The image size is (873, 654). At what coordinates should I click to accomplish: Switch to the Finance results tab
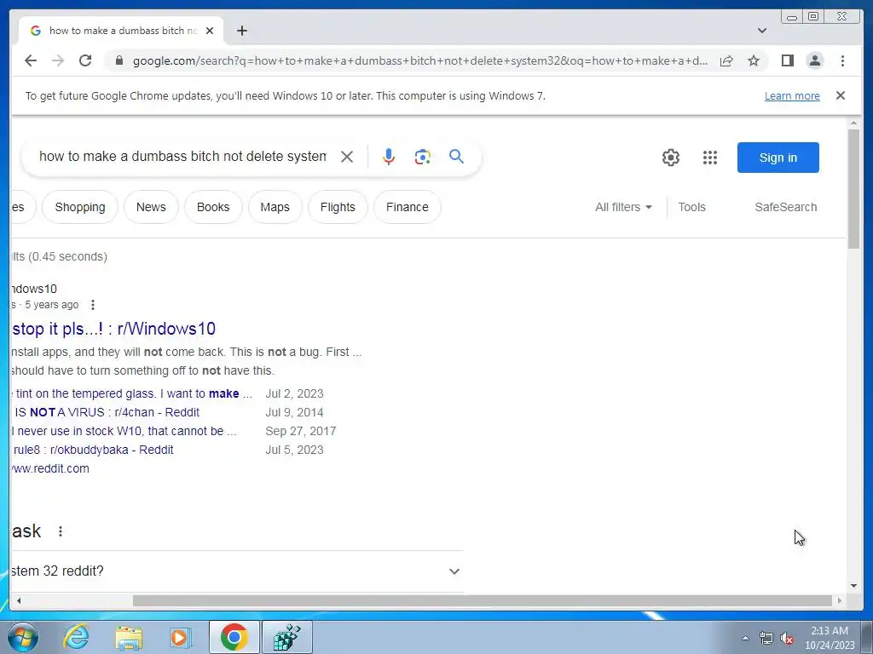click(407, 207)
